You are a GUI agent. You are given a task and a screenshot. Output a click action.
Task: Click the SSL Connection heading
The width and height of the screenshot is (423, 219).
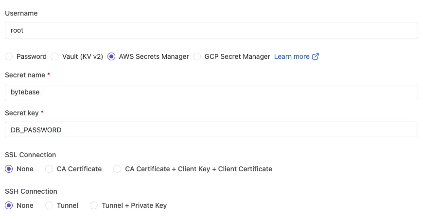coord(31,155)
